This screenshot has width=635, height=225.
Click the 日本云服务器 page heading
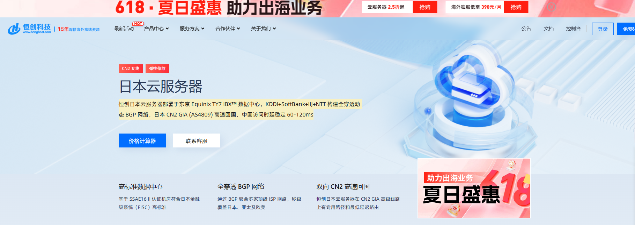tap(161, 87)
